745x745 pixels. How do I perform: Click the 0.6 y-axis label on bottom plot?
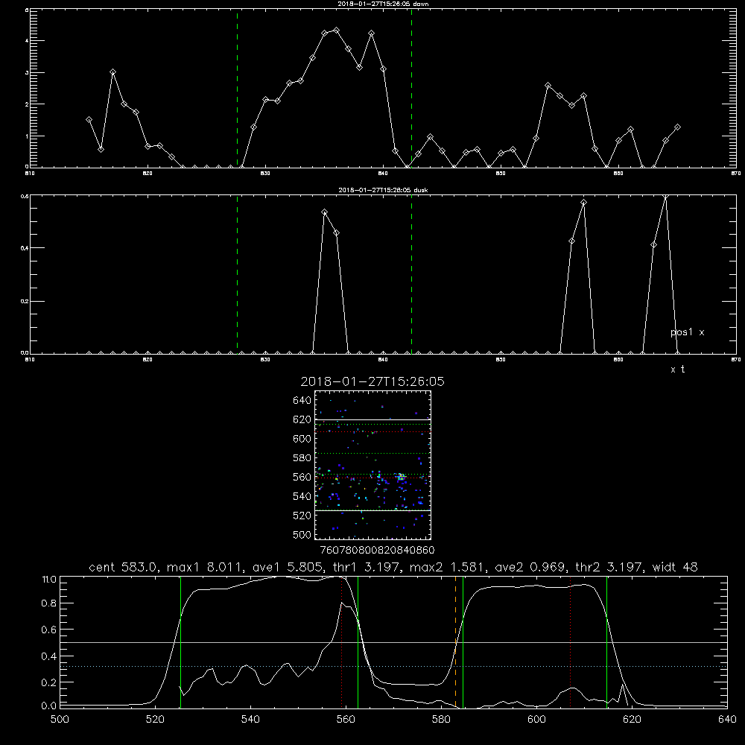click(49, 629)
